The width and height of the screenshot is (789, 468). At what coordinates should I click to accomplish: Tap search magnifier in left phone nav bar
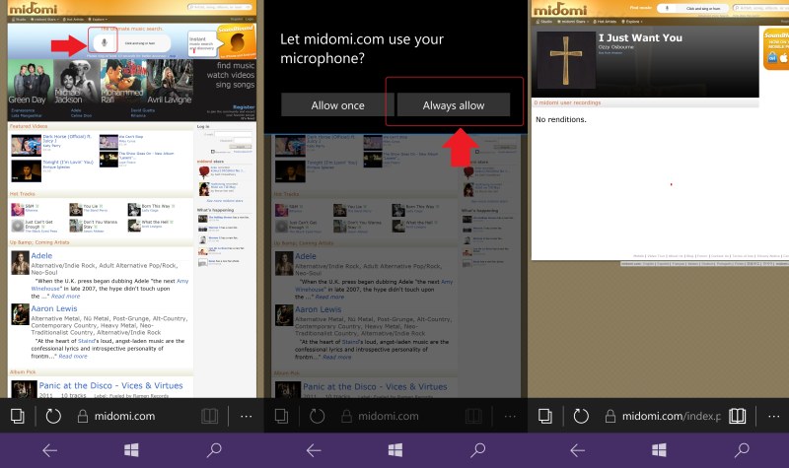[214, 450]
